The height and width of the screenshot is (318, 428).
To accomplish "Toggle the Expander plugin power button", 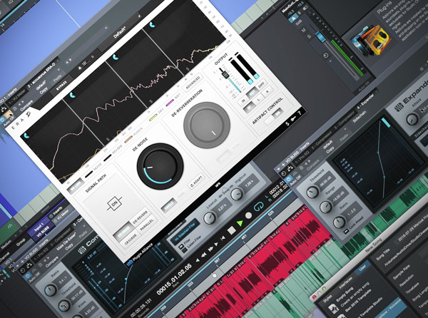I will 288,179.
